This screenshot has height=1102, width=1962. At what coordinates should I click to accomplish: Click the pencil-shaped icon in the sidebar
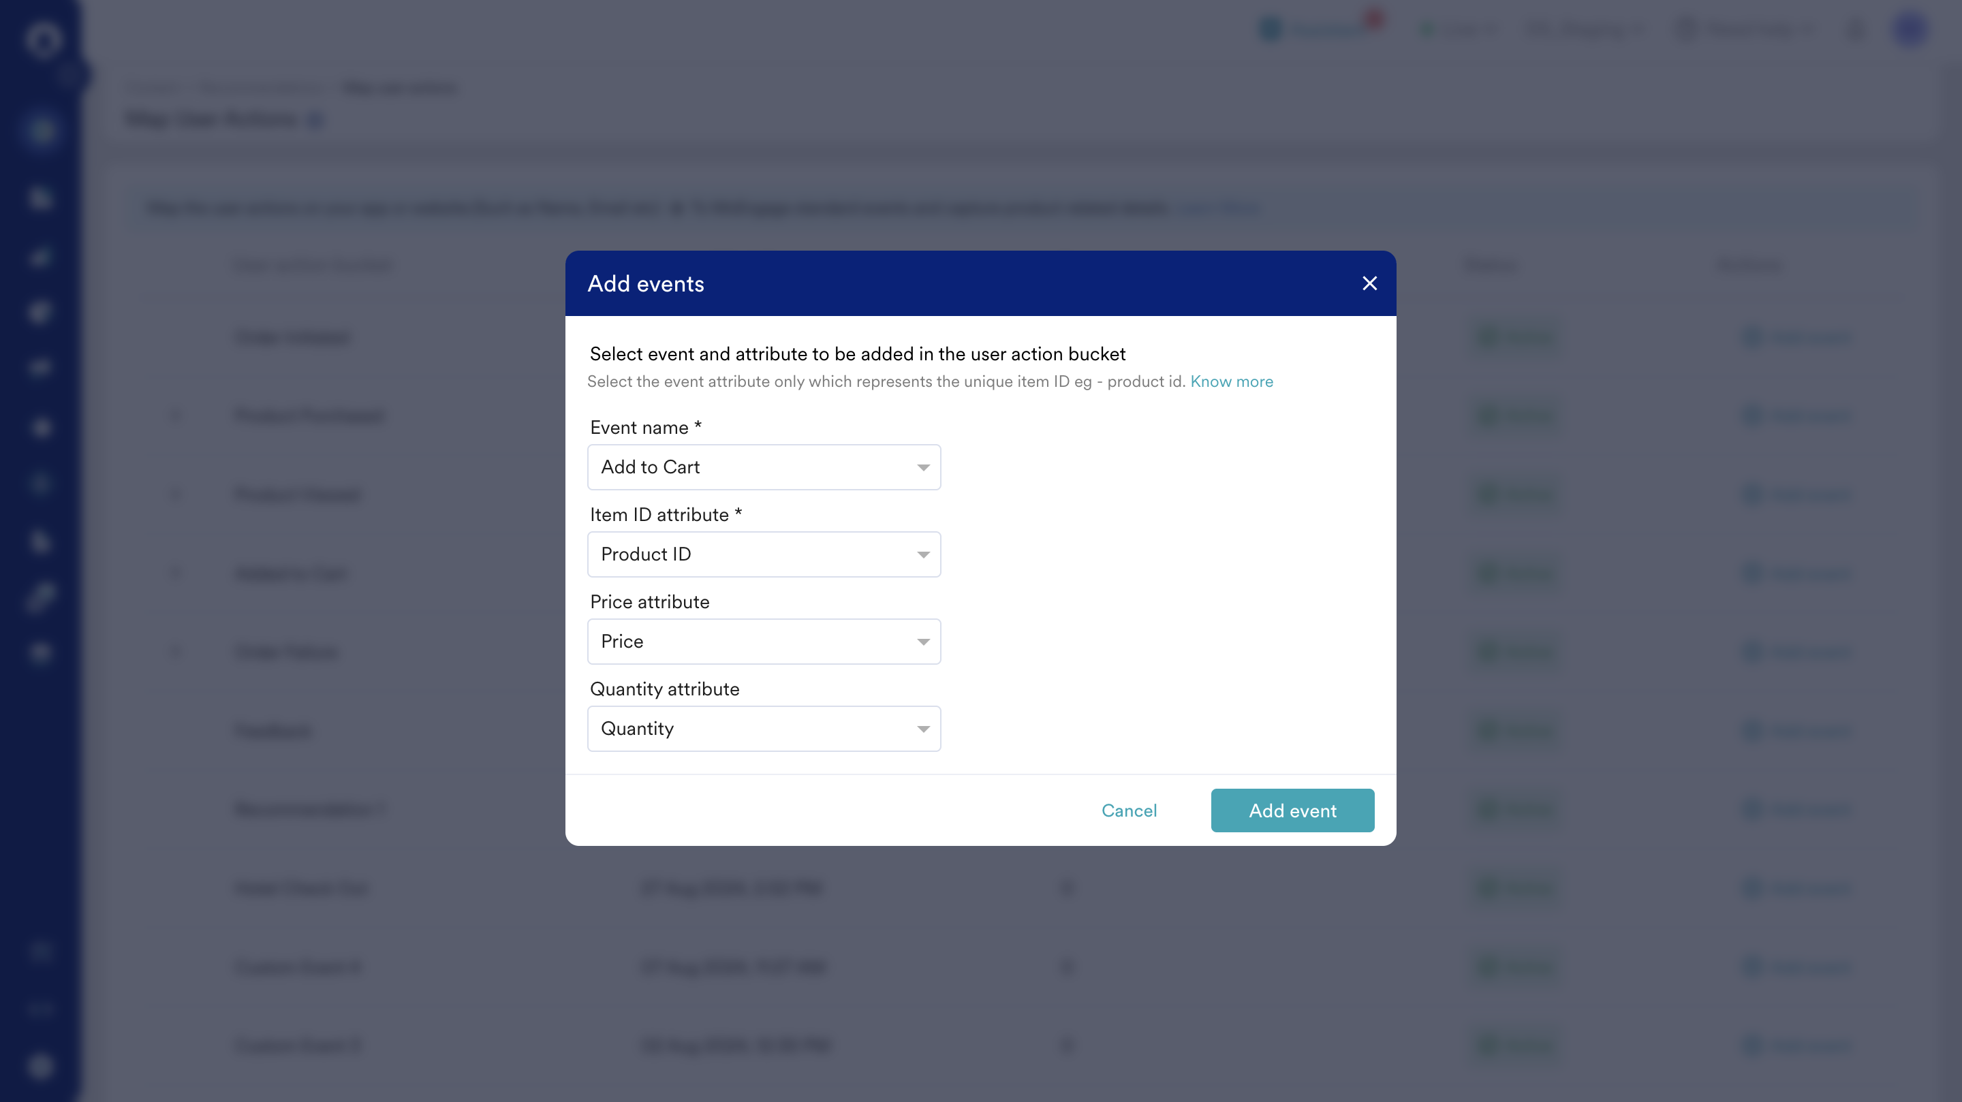[x=41, y=597]
